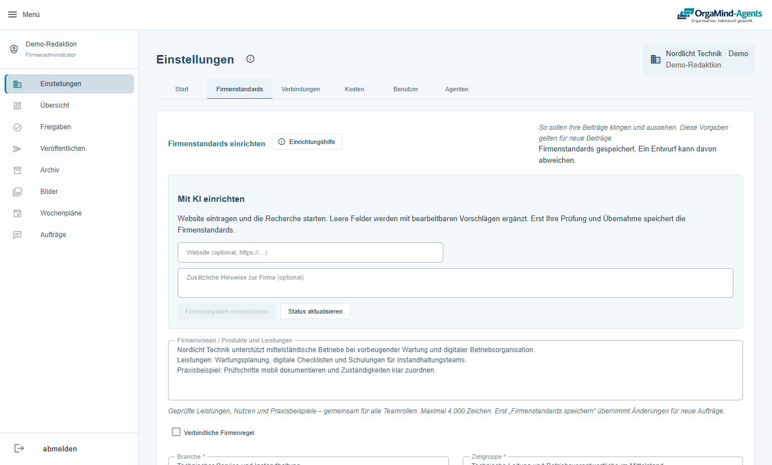Open Übersicht dashboard icon in sidebar
772x465 pixels.
point(17,105)
